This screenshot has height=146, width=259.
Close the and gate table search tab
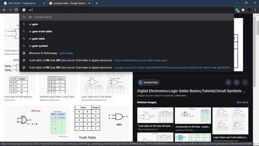pyautogui.click(x=89, y=3)
